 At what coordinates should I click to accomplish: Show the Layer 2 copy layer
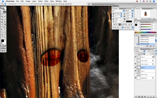136,61
